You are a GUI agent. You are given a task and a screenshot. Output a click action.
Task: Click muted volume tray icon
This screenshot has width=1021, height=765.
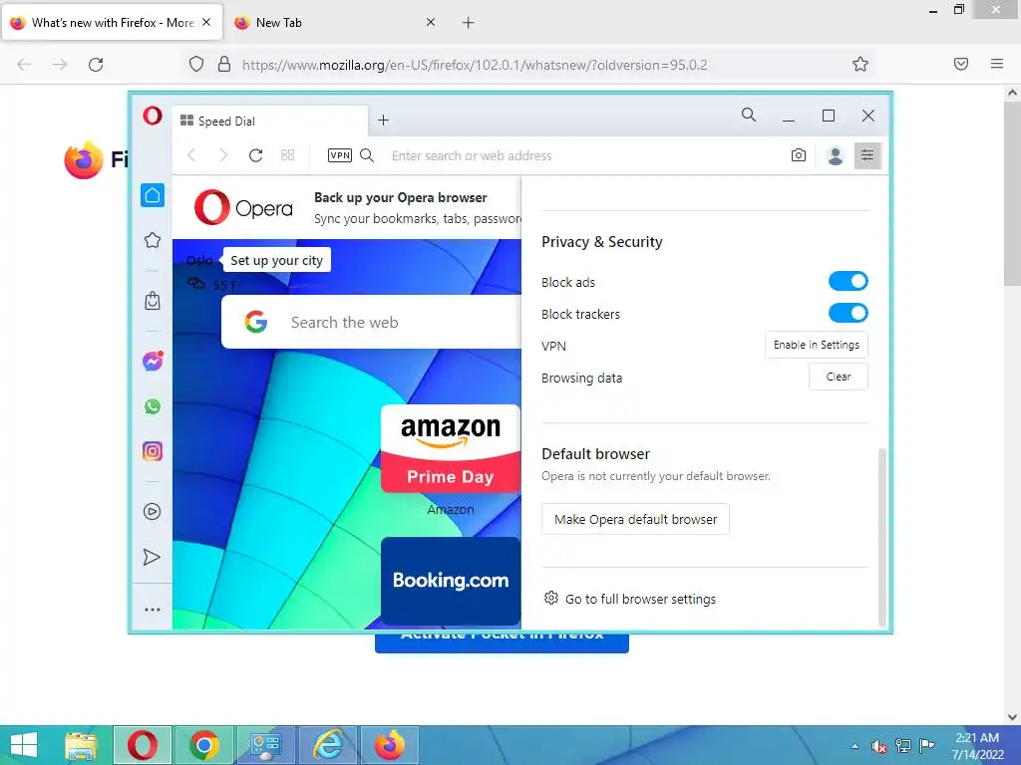tap(879, 746)
